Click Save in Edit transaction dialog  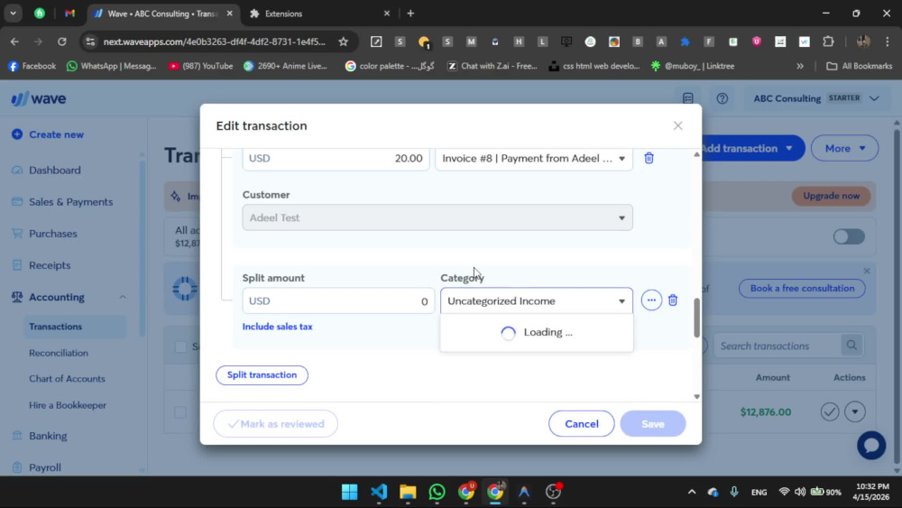pos(652,424)
